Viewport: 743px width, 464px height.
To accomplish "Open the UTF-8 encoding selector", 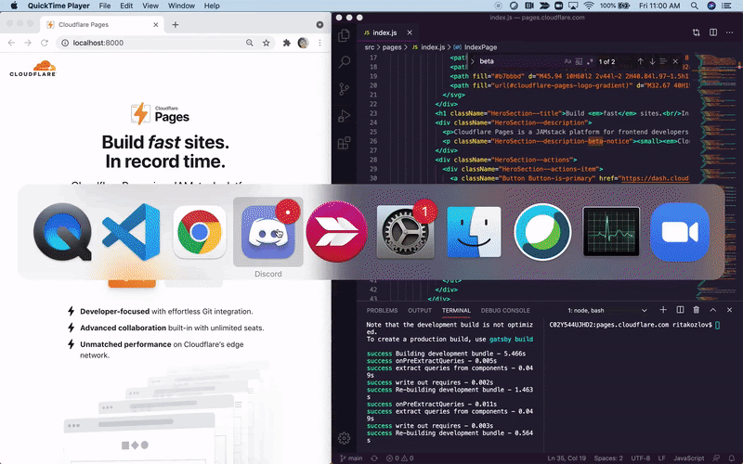I will (x=641, y=458).
